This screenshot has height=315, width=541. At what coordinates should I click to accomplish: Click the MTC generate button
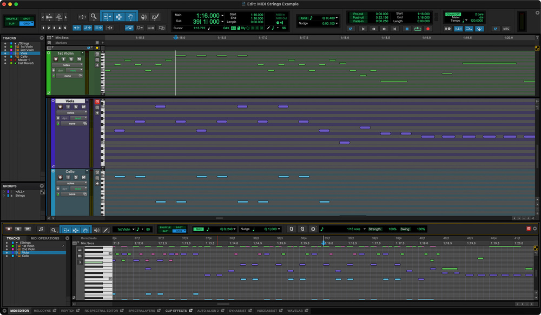[x=506, y=29]
